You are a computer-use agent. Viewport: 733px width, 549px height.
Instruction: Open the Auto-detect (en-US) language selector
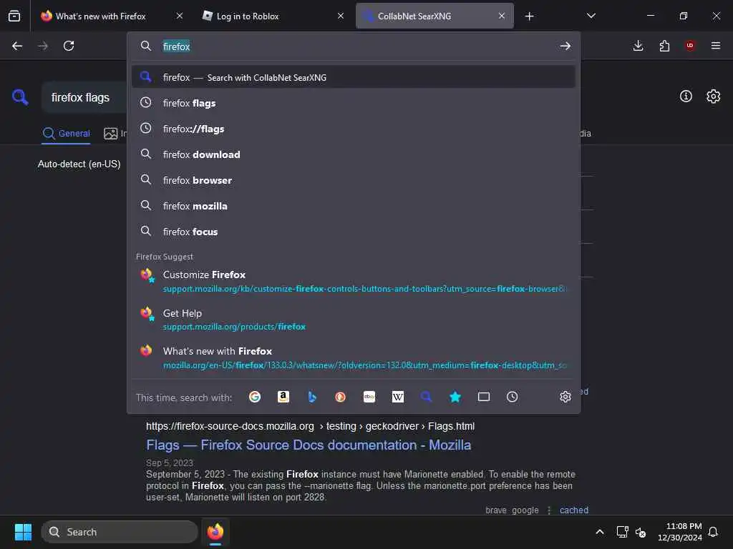click(x=79, y=164)
